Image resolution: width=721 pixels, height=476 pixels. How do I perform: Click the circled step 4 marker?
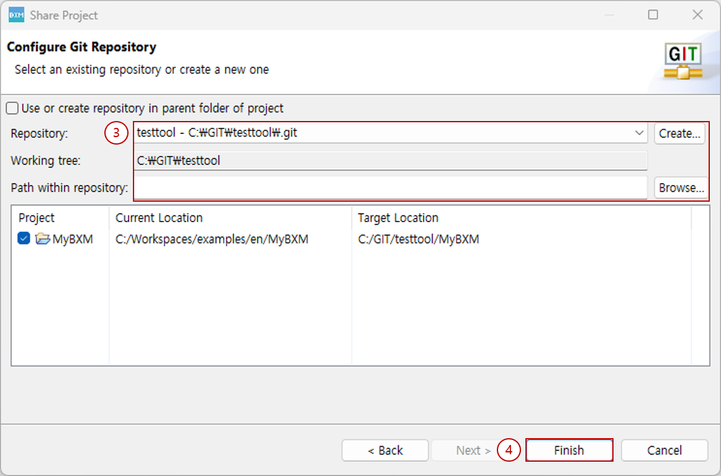coord(509,451)
